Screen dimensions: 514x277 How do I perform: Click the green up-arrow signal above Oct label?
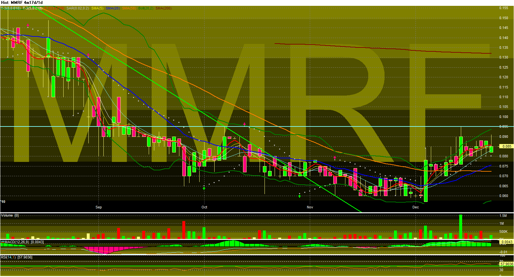coord(204,188)
